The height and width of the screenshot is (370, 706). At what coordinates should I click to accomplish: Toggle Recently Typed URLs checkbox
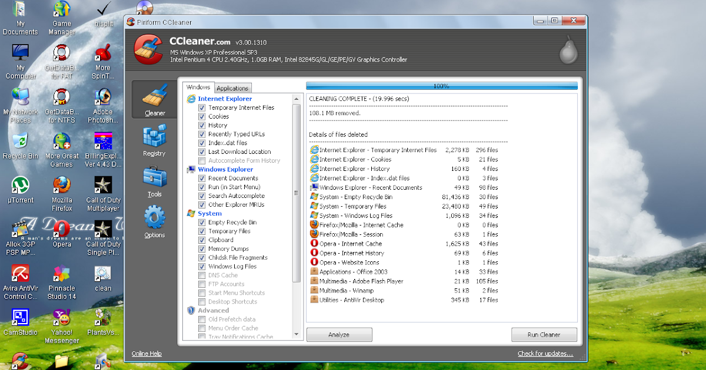click(202, 134)
